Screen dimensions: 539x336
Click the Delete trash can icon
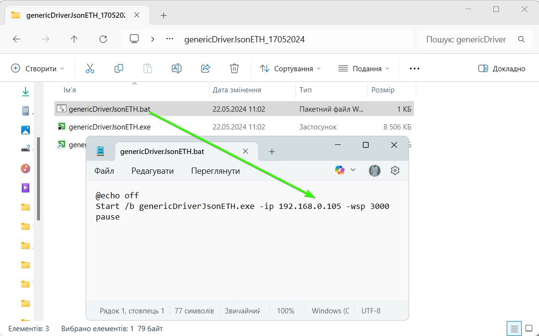[234, 68]
